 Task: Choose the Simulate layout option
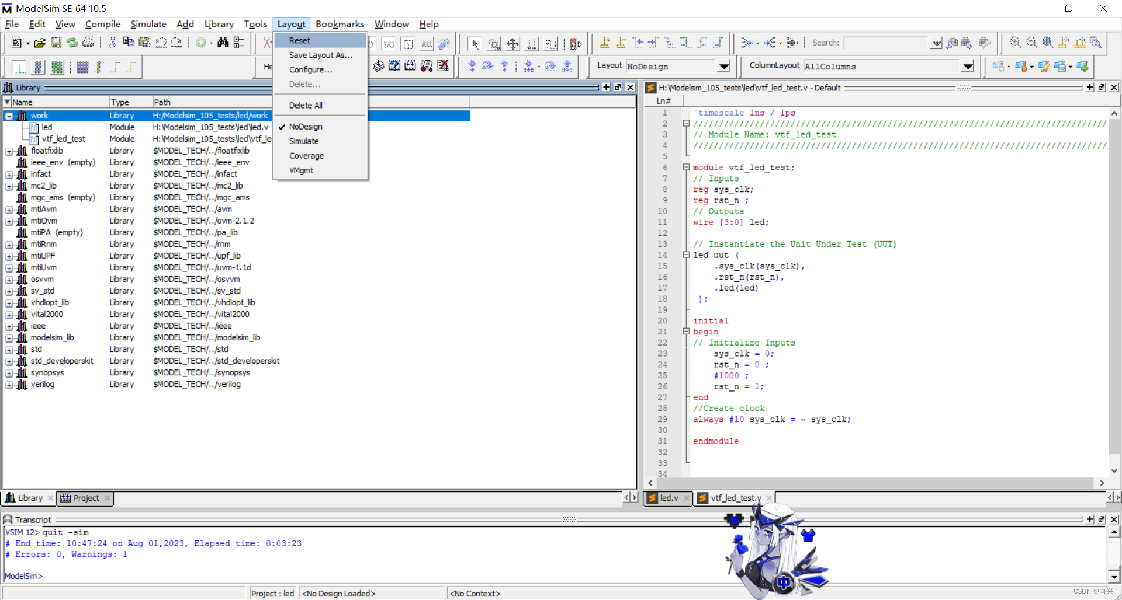pyautogui.click(x=304, y=141)
